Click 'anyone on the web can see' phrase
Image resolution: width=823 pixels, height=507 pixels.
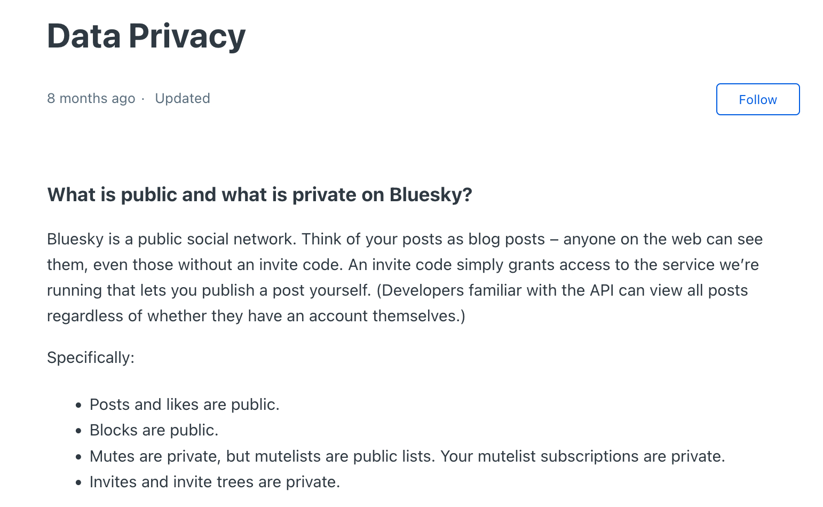click(x=663, y=239)
